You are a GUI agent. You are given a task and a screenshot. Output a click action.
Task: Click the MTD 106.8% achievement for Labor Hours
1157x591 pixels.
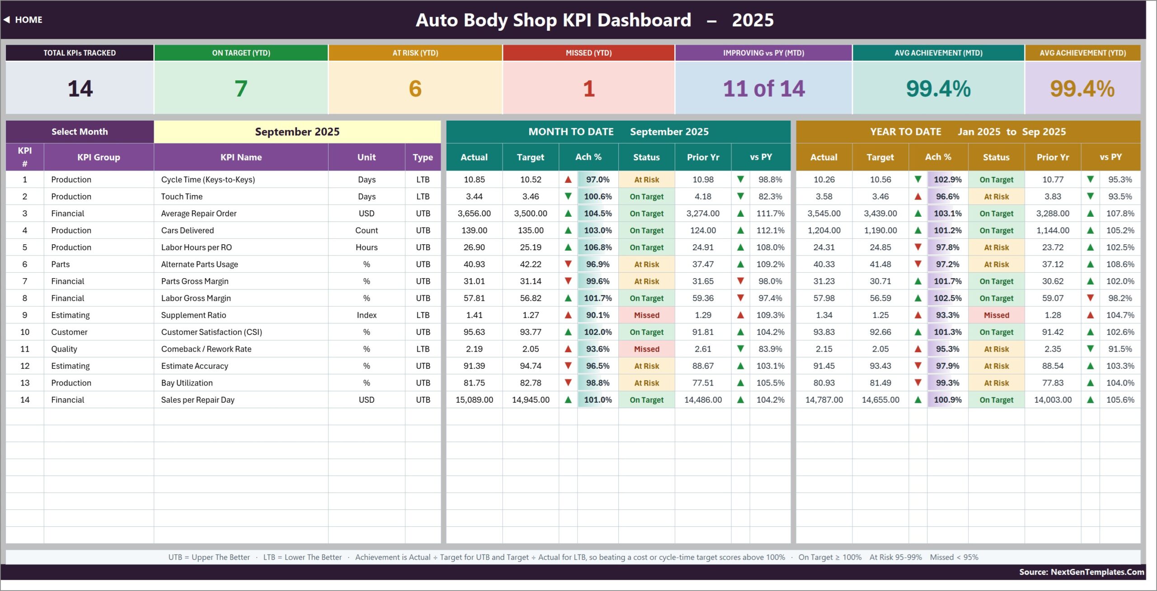[597, 247]
